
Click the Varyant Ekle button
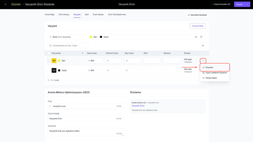[197, 26]
